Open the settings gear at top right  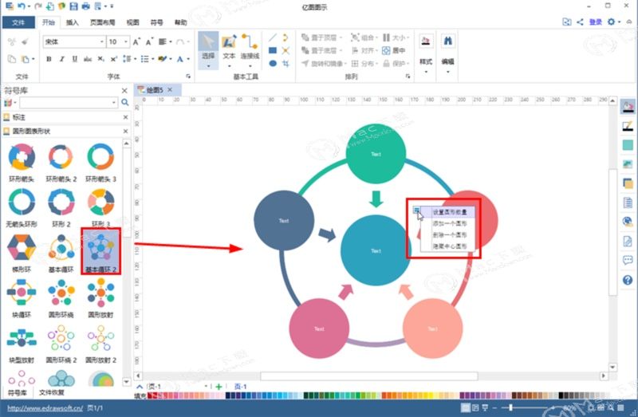click(611, 22)
